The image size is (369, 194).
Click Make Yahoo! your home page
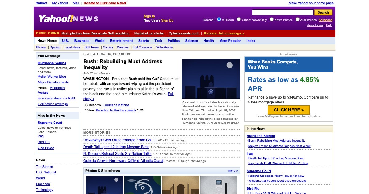coord(311,3)
